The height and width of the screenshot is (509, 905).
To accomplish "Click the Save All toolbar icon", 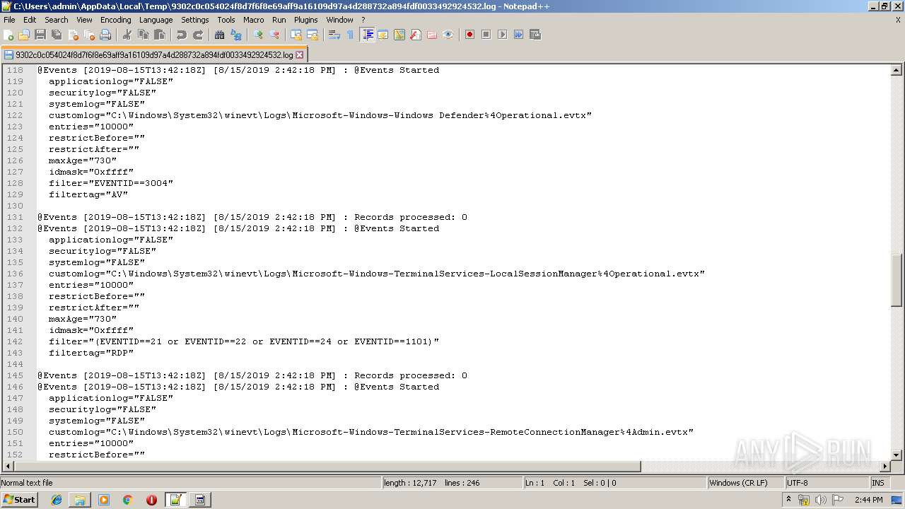I will 57,35.
